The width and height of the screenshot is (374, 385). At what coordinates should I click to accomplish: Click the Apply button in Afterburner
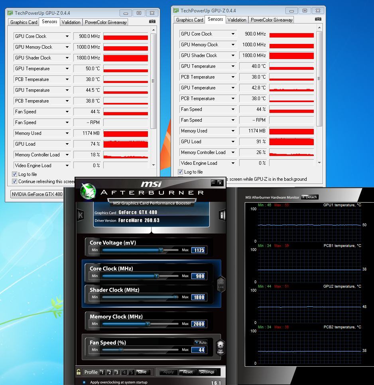[x=169, y=372]
